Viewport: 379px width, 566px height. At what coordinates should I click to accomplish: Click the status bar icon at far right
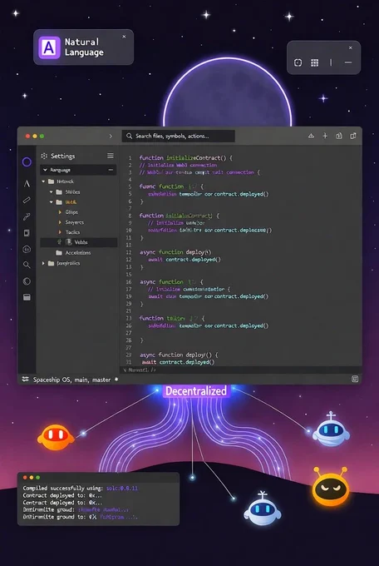point(355,379)
